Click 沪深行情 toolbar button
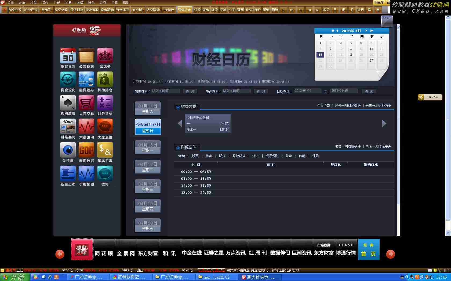 pos(31,10)
